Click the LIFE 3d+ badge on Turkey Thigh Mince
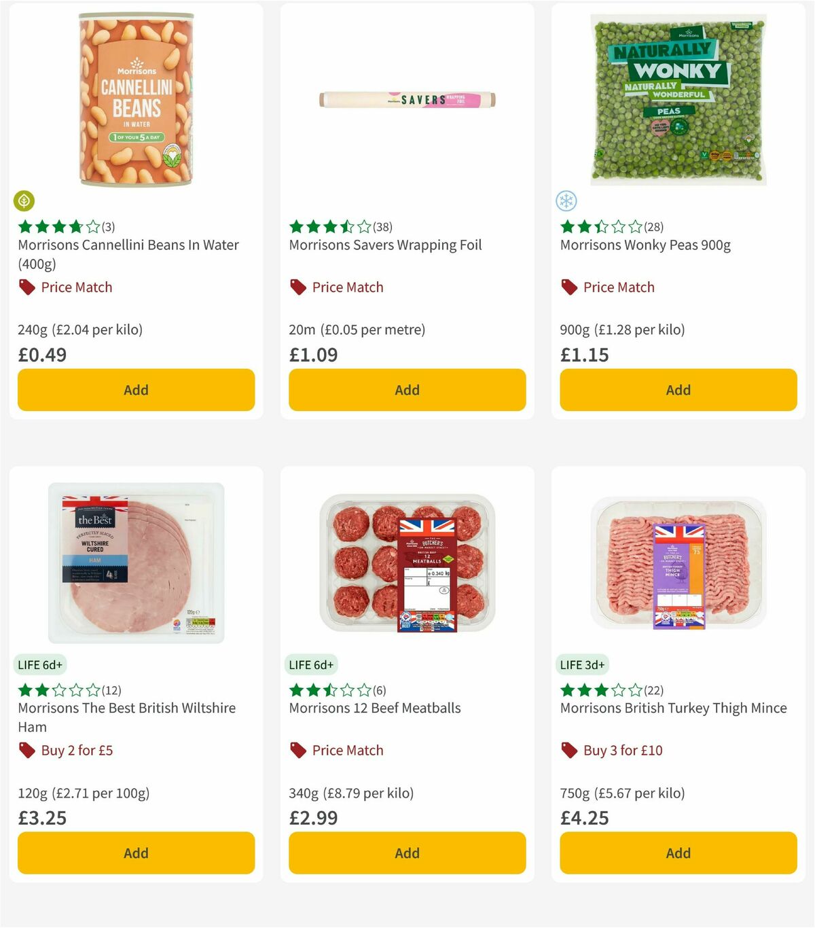 point(583,664)
